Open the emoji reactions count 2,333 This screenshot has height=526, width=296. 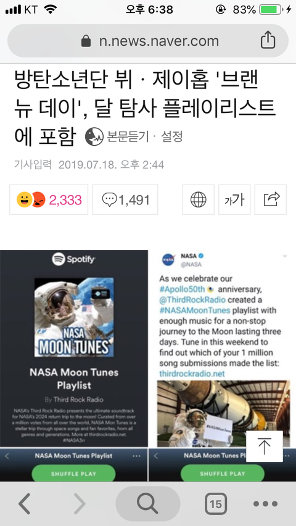49,199
